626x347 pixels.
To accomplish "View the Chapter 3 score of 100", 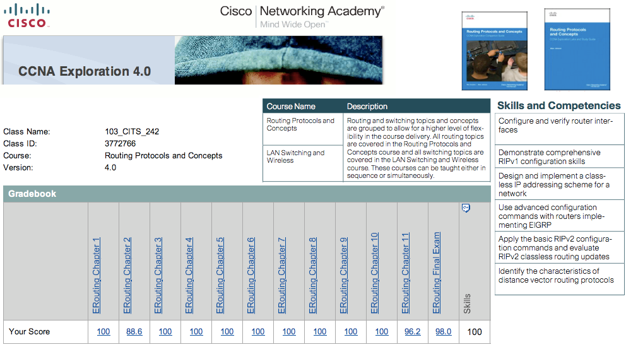I will coord(165,331).
